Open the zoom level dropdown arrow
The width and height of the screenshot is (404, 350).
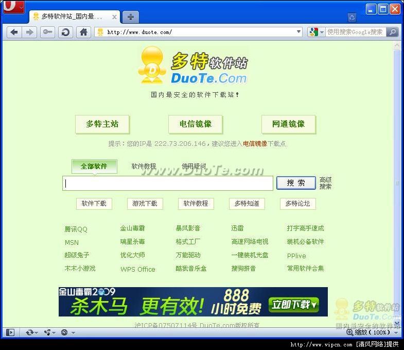point(396,332)
